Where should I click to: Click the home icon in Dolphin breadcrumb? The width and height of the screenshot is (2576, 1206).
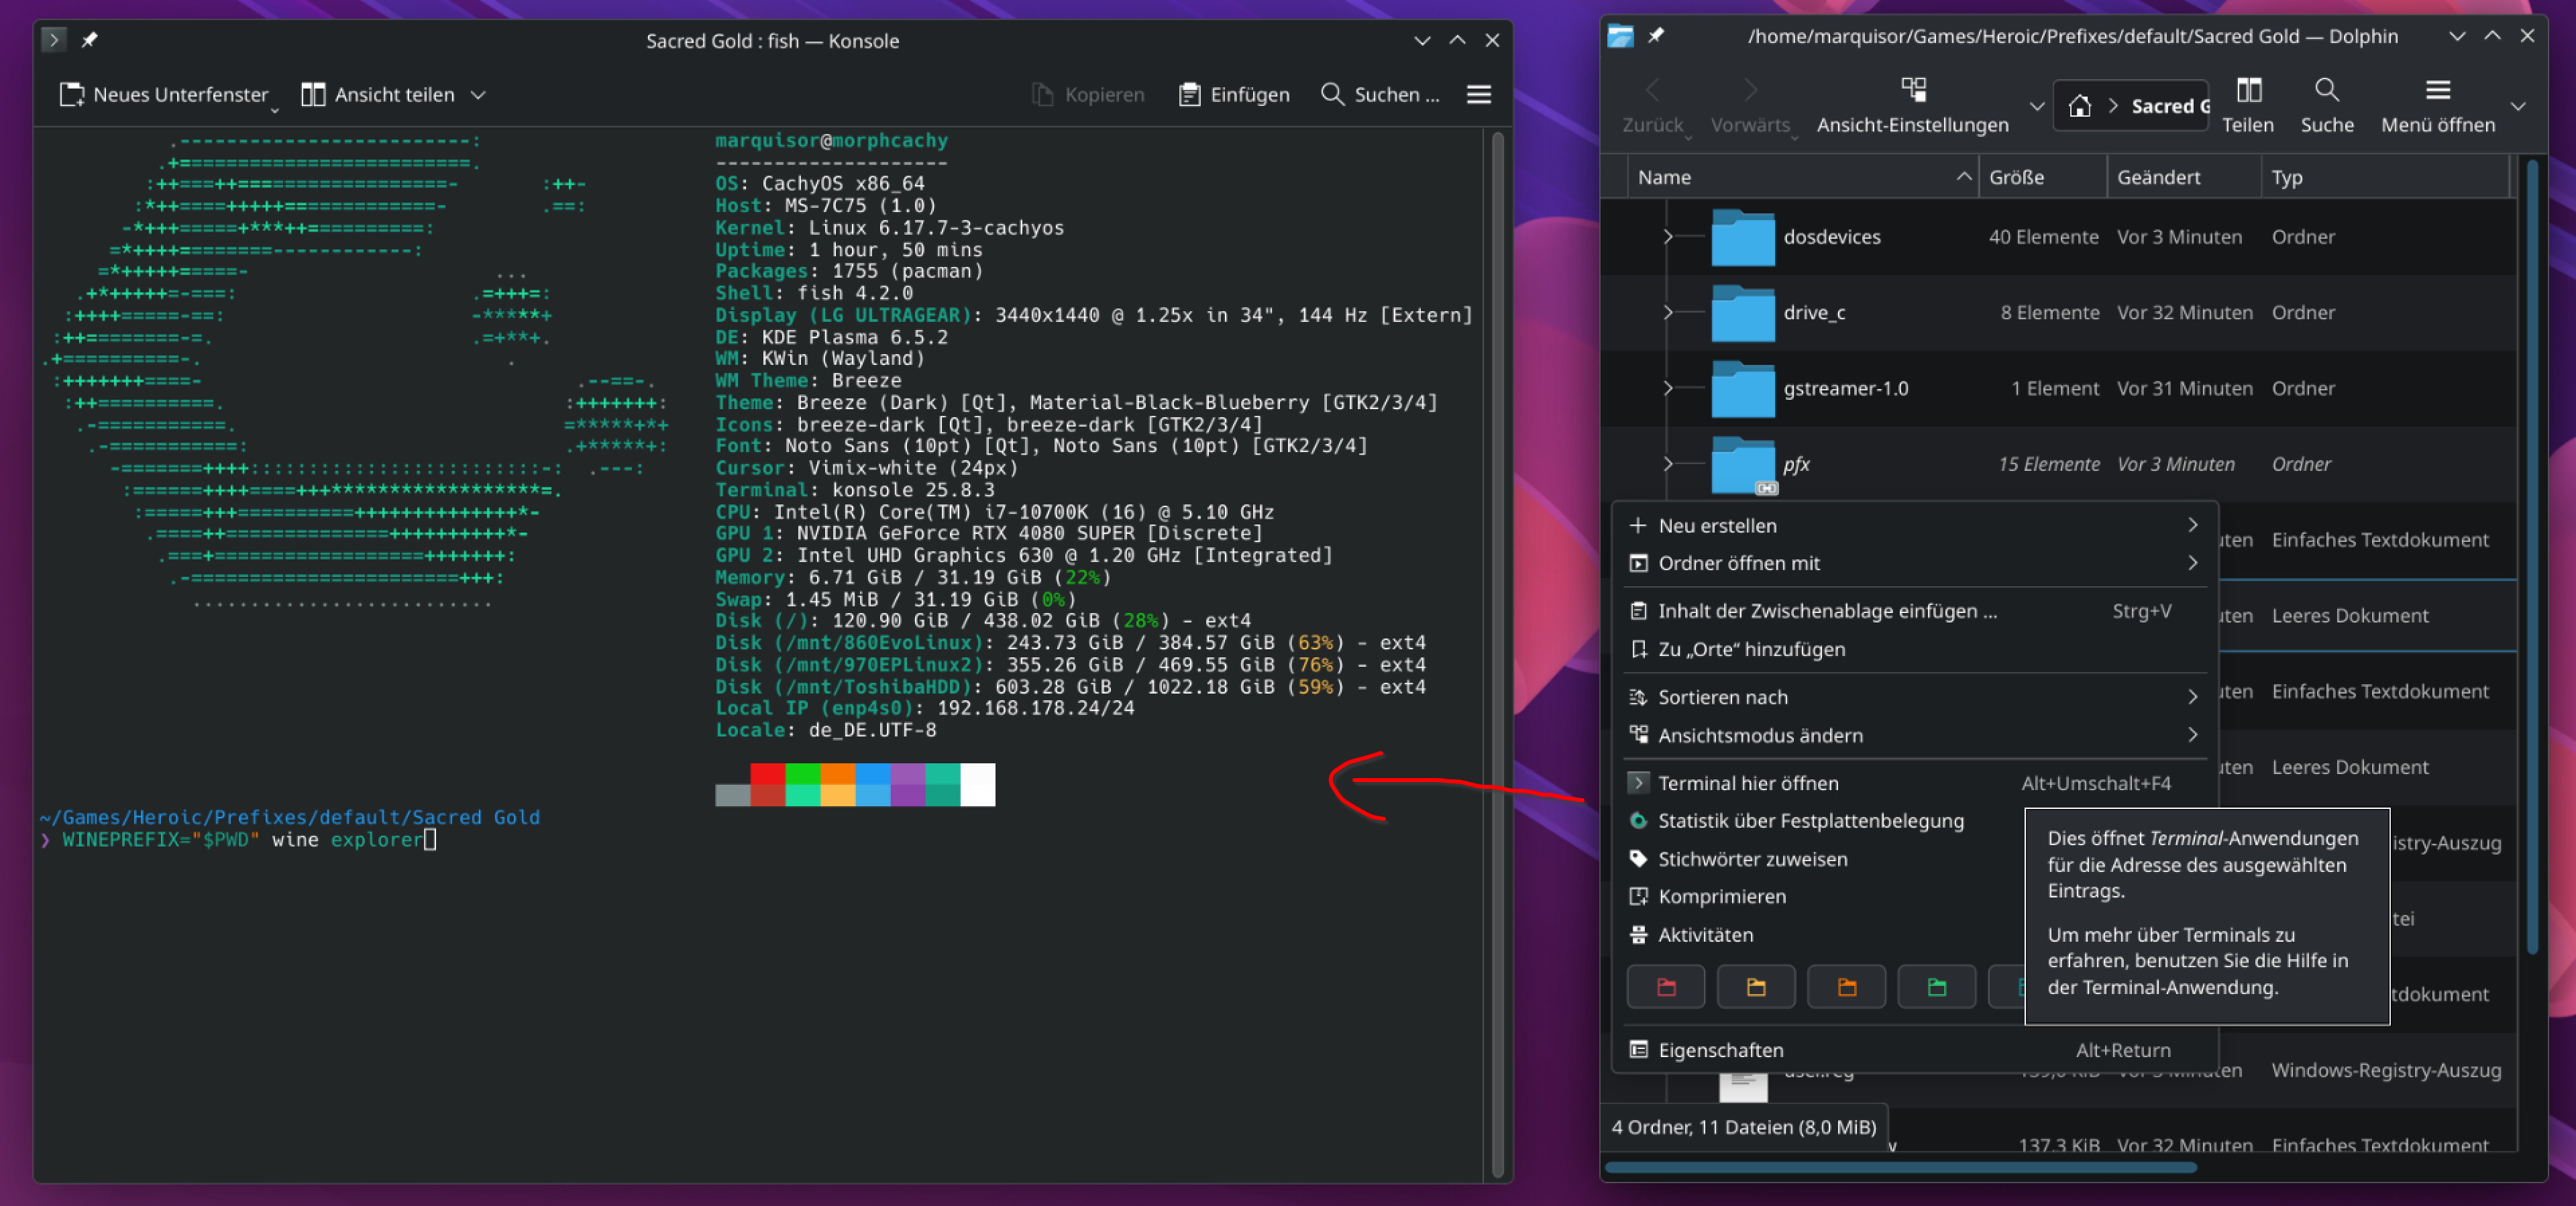click(2080, 106)
